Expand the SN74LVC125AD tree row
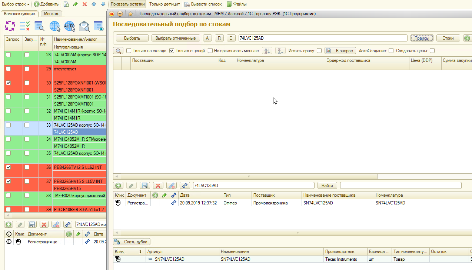The height and width of the screenshot is (270, 472). point(150,259)
